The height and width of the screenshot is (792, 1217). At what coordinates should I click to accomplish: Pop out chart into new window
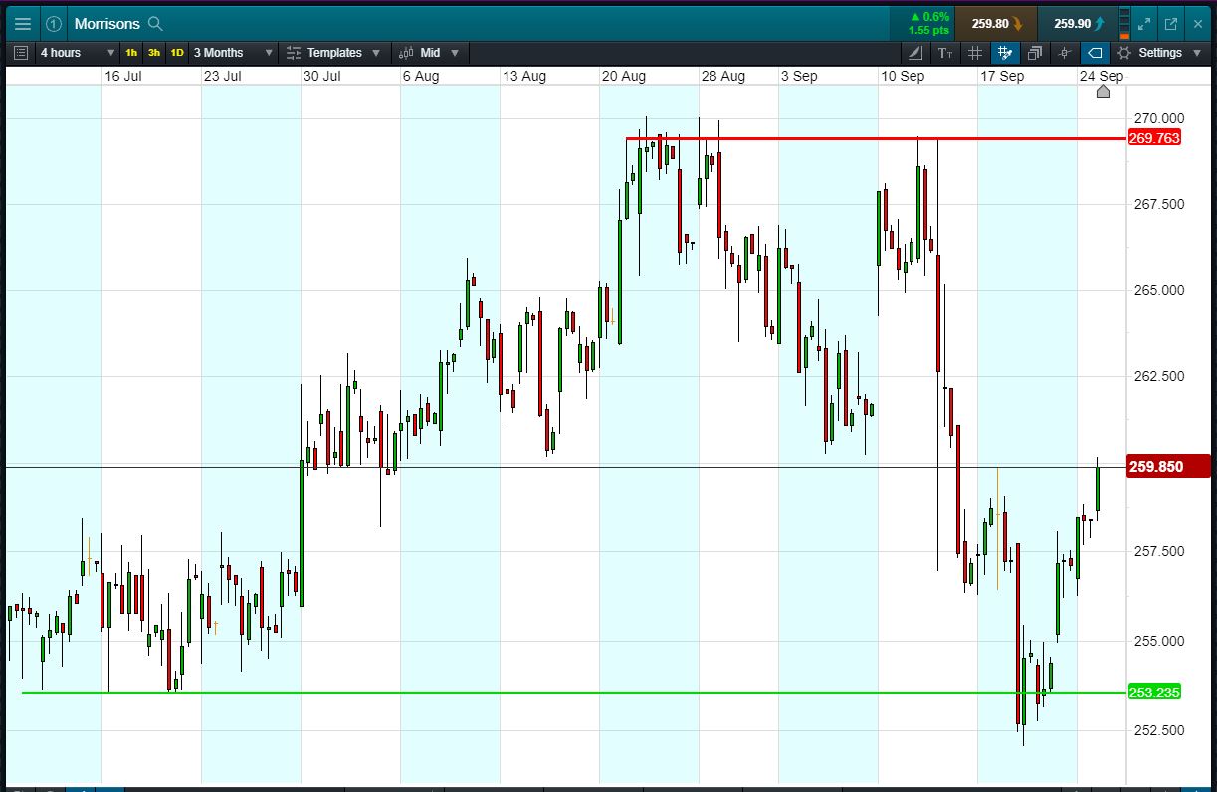coord(1171,23)
